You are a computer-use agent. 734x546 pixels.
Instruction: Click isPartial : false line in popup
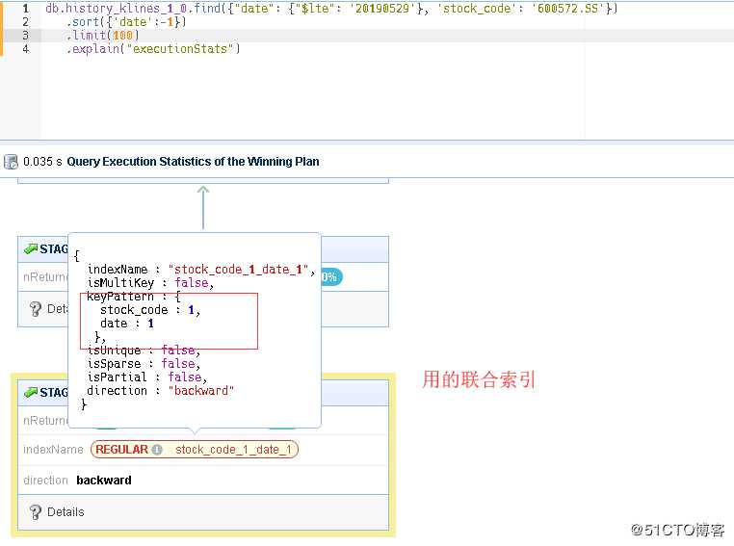pyautogui.click(x=147, y=377)
